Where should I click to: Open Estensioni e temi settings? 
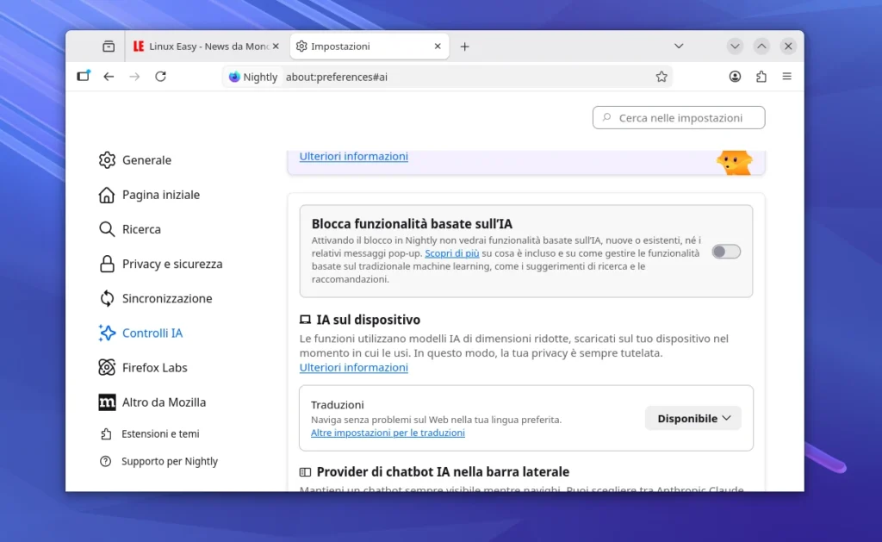[x=159, y=433]
